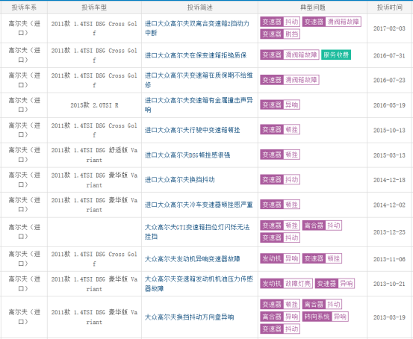Screen dimensions: 413x339
Task: Click 变速器 滑阀箱故障 tag in 2016-07-31 row
Action: [x=290, y=55]
